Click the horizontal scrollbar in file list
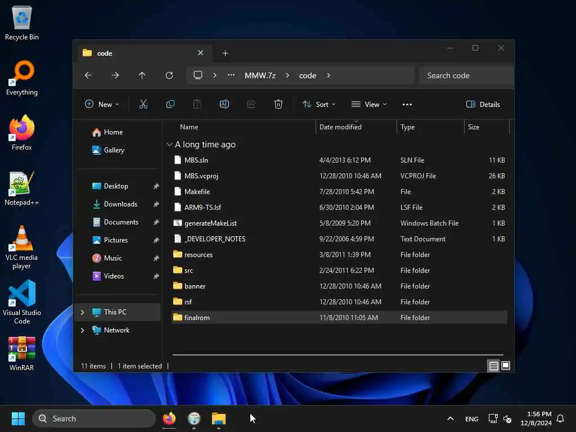576x432 pixels. pyautogui.click(x=337, y=355)
